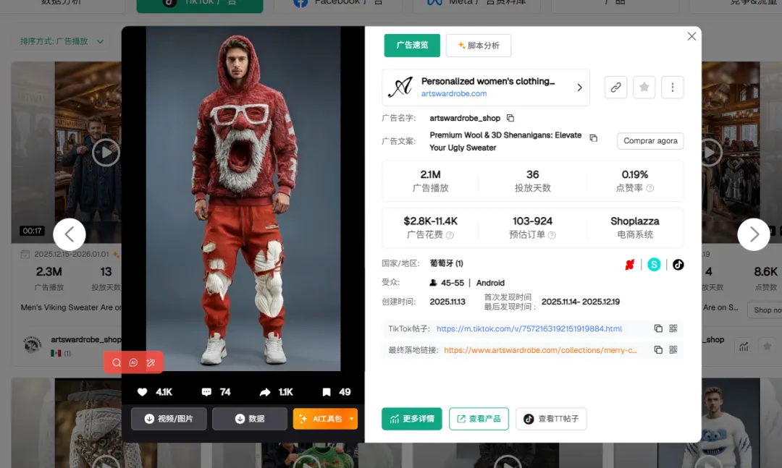The image size is (782, 468).
Task: Click the AI icon on red toolbar
Action: tap(133, 363)
